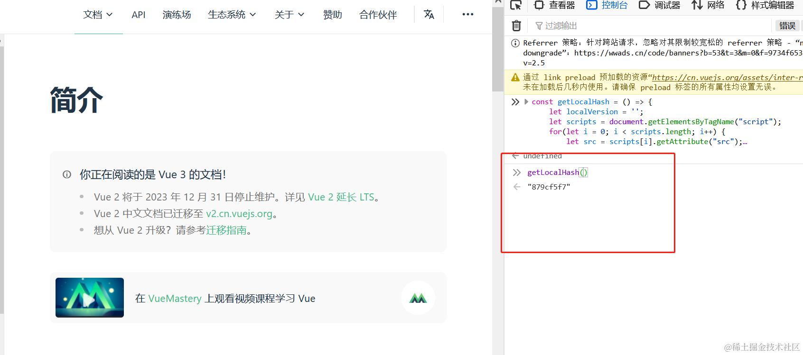Toggle the 错误 errors filter button
Viewport: 803px width, 355px height.
point(787,26)
